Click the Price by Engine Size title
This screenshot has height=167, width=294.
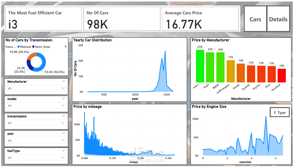click(x=209, y=107)
